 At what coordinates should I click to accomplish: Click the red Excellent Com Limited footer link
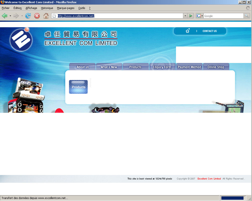(x=209, y=179)
